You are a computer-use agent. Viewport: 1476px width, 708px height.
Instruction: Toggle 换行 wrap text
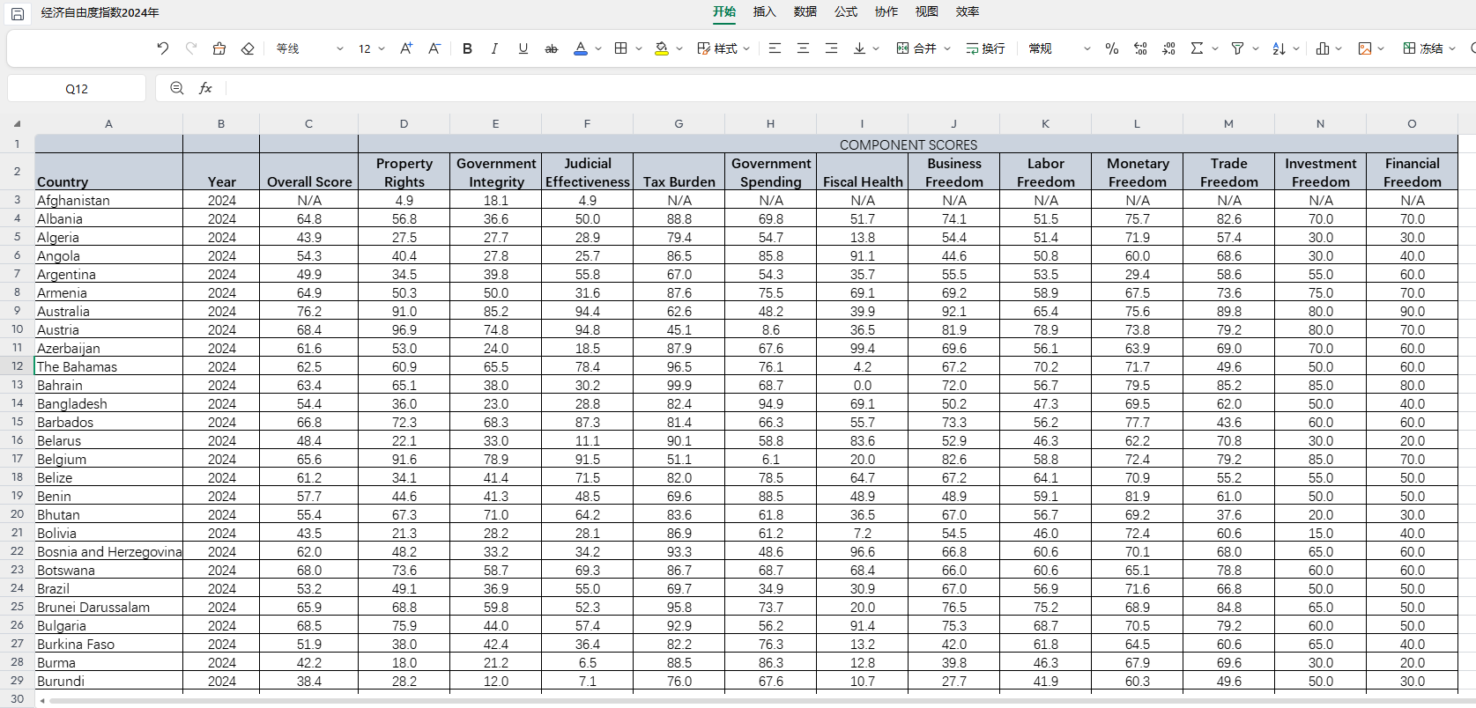985,48
